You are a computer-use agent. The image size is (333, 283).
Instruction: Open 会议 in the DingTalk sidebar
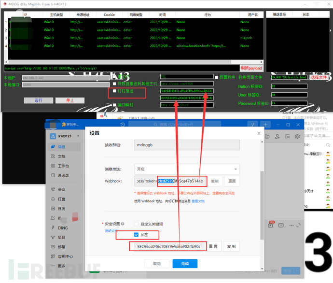(61, 189)
